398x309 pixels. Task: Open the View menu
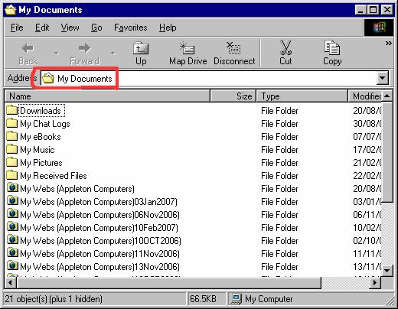coord(70,28)
